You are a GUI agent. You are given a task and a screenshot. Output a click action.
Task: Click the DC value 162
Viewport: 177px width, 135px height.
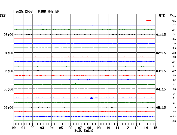[174, 53]
